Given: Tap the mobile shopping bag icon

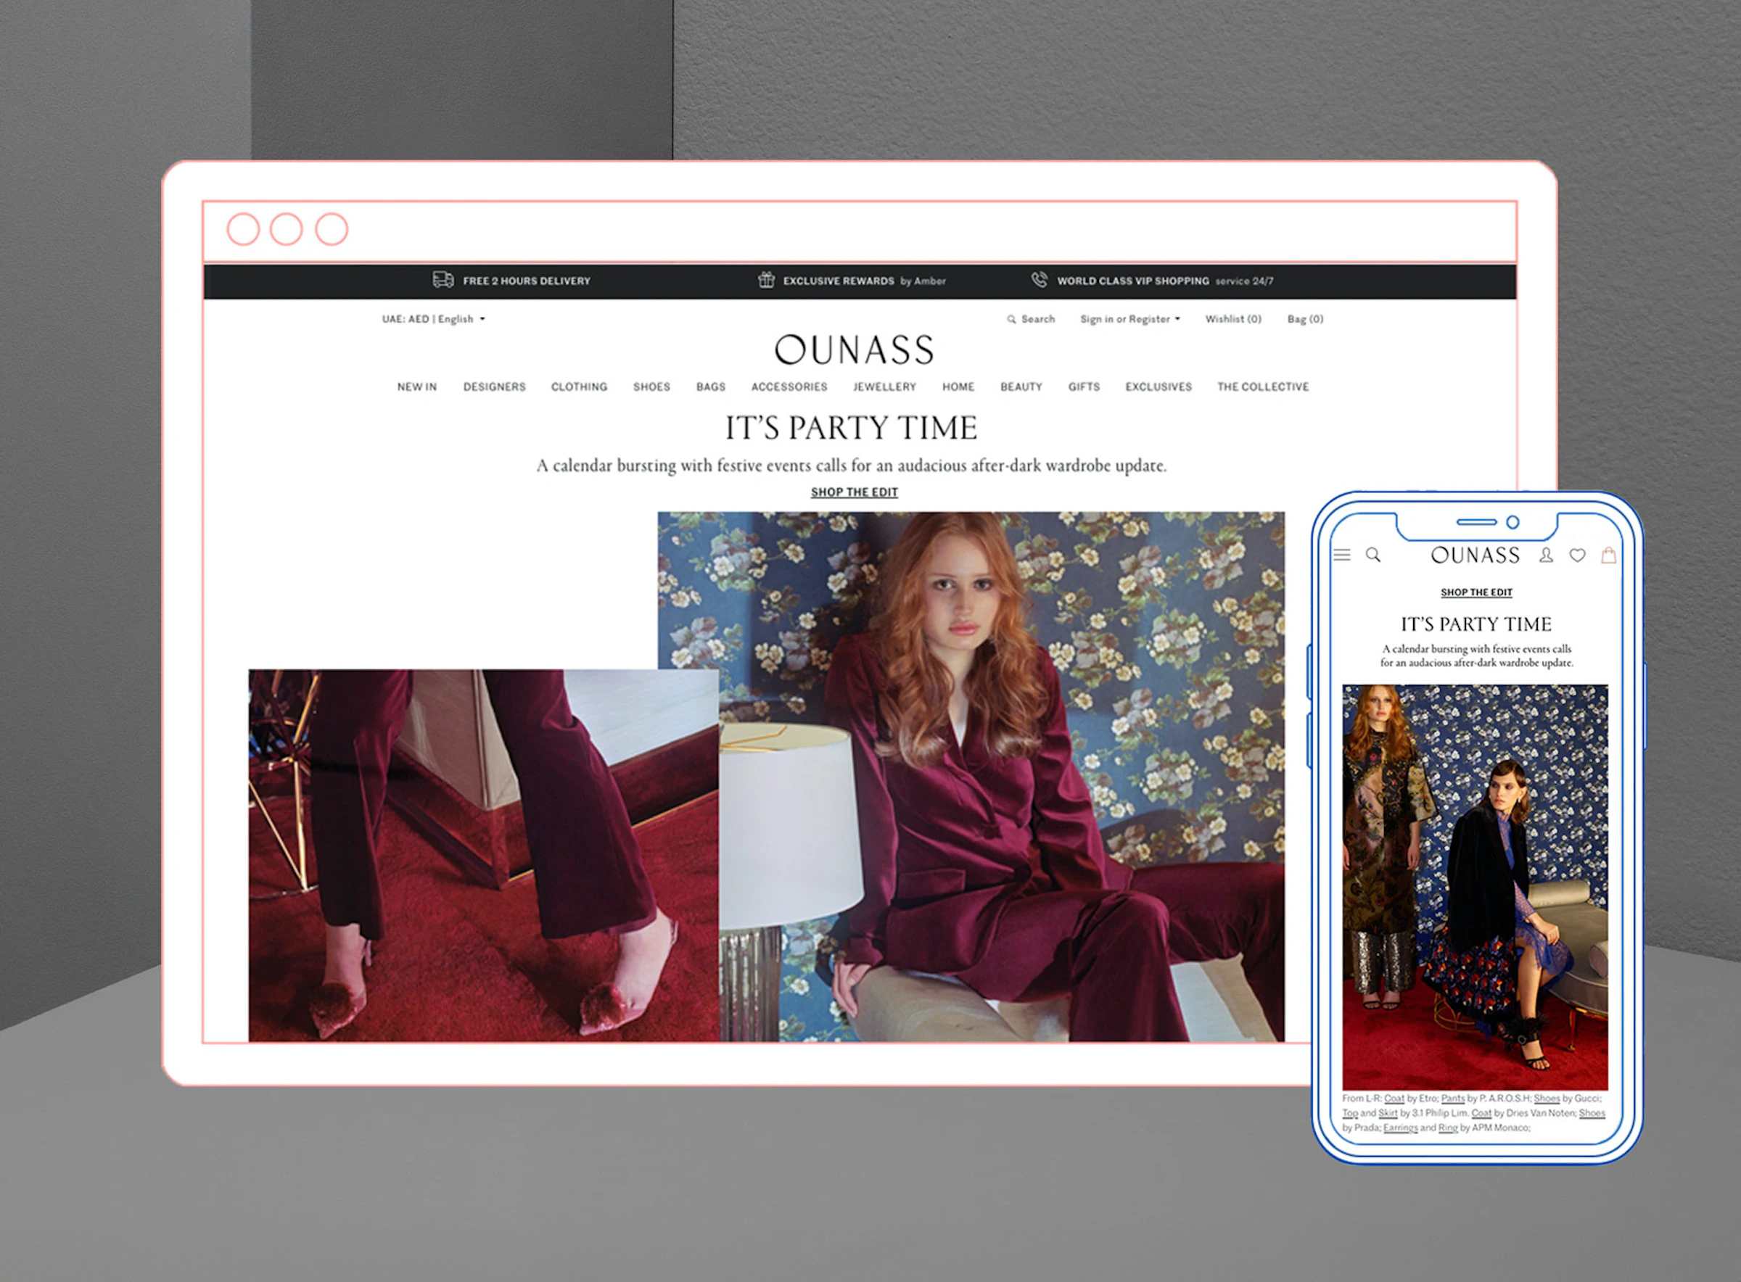Looking at the screenshot, I should [1609, 555].
